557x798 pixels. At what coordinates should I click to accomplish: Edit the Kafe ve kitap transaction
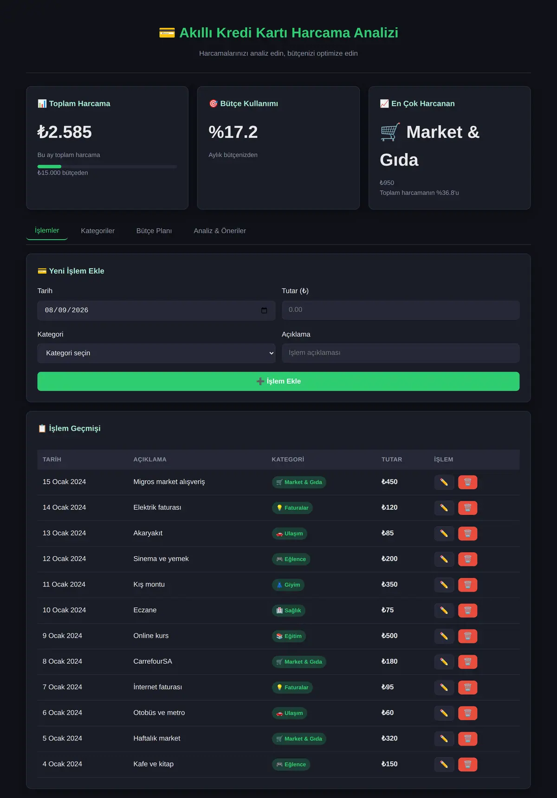click(x=444, y=765)
